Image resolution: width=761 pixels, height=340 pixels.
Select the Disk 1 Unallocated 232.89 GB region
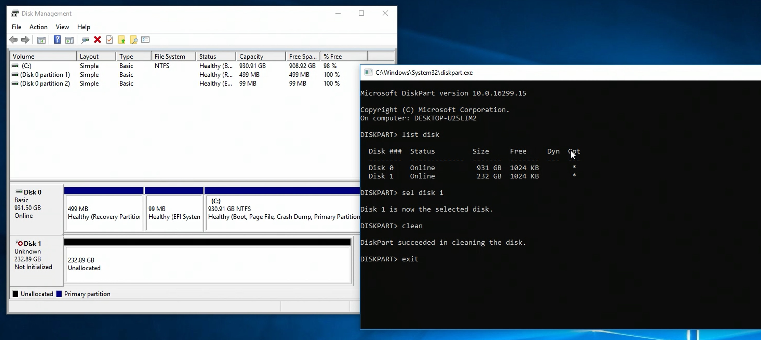coord(207,264)
